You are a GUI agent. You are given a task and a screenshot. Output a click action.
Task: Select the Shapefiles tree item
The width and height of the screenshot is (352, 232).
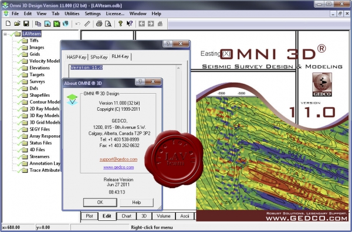coord(40,95)
